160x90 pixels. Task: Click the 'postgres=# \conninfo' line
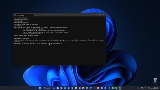[x=21, y=38]
